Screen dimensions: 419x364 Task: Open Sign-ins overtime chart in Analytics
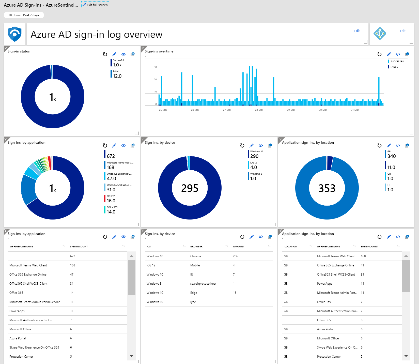tap(407, 54)
